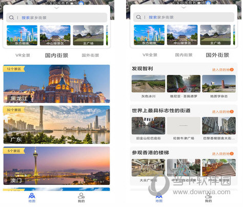Click 进入目的地 link in the 发现智利 section
This screenshot has height=207, width=243.
coord(223,69)
